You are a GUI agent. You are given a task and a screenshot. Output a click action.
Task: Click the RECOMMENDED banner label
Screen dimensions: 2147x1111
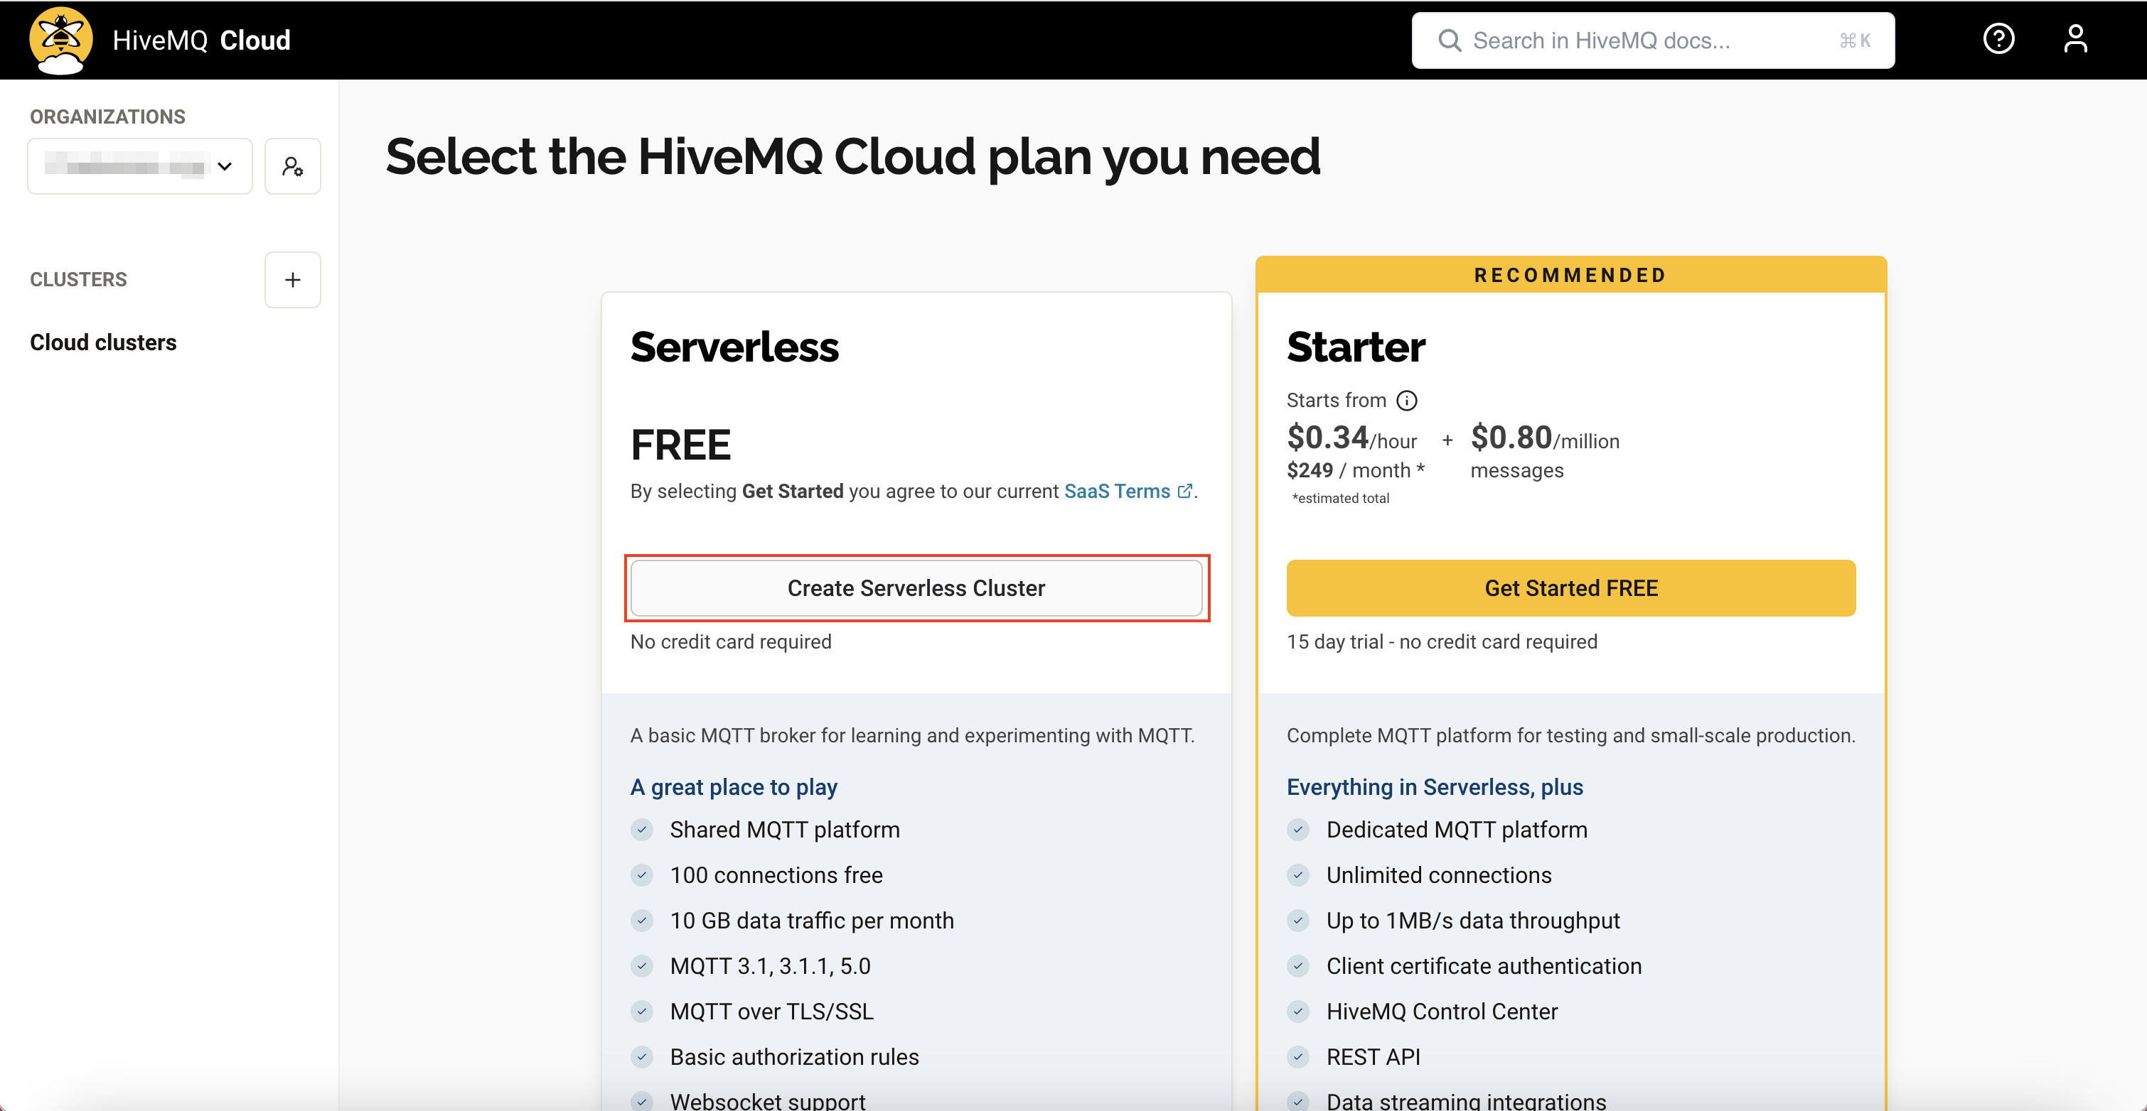(x=1570, y=275)
